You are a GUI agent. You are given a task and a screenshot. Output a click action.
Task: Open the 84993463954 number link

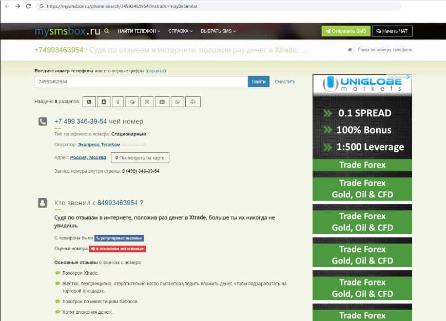118,203
